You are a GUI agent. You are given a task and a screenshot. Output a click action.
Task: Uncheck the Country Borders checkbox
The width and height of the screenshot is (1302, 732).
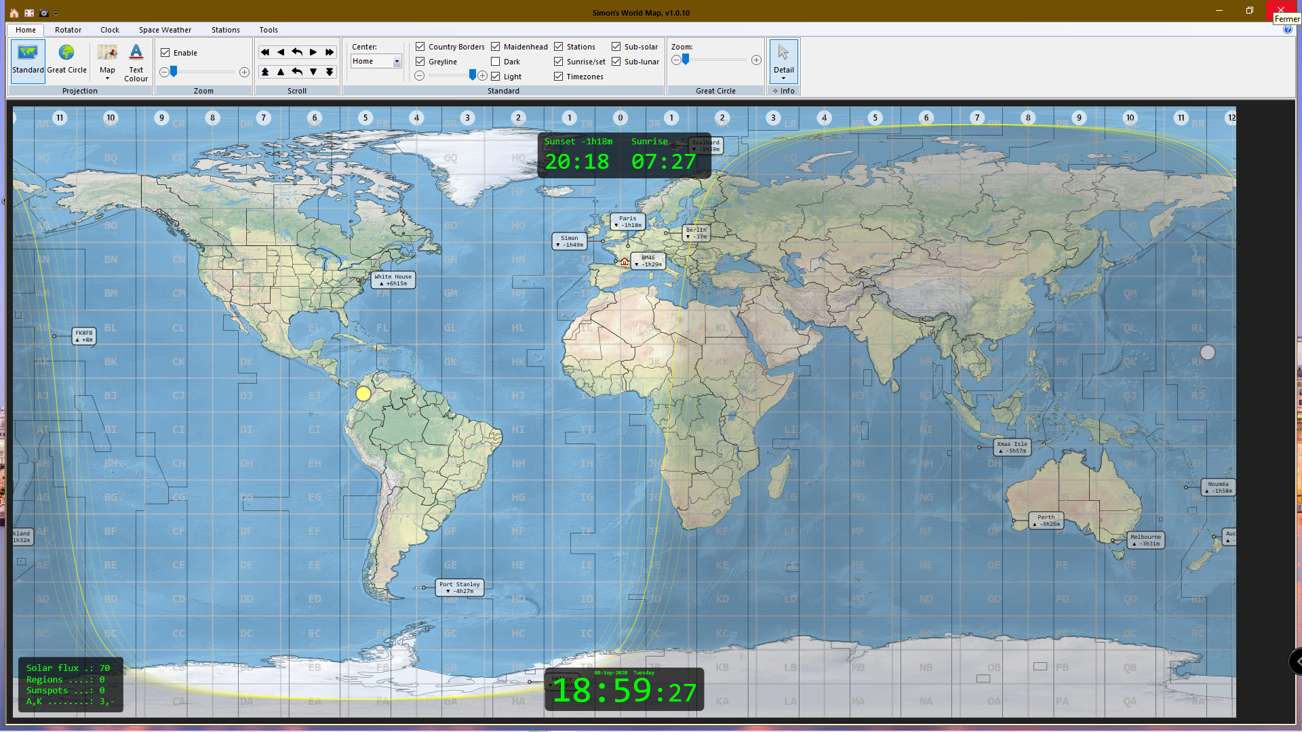click(420, 47)
